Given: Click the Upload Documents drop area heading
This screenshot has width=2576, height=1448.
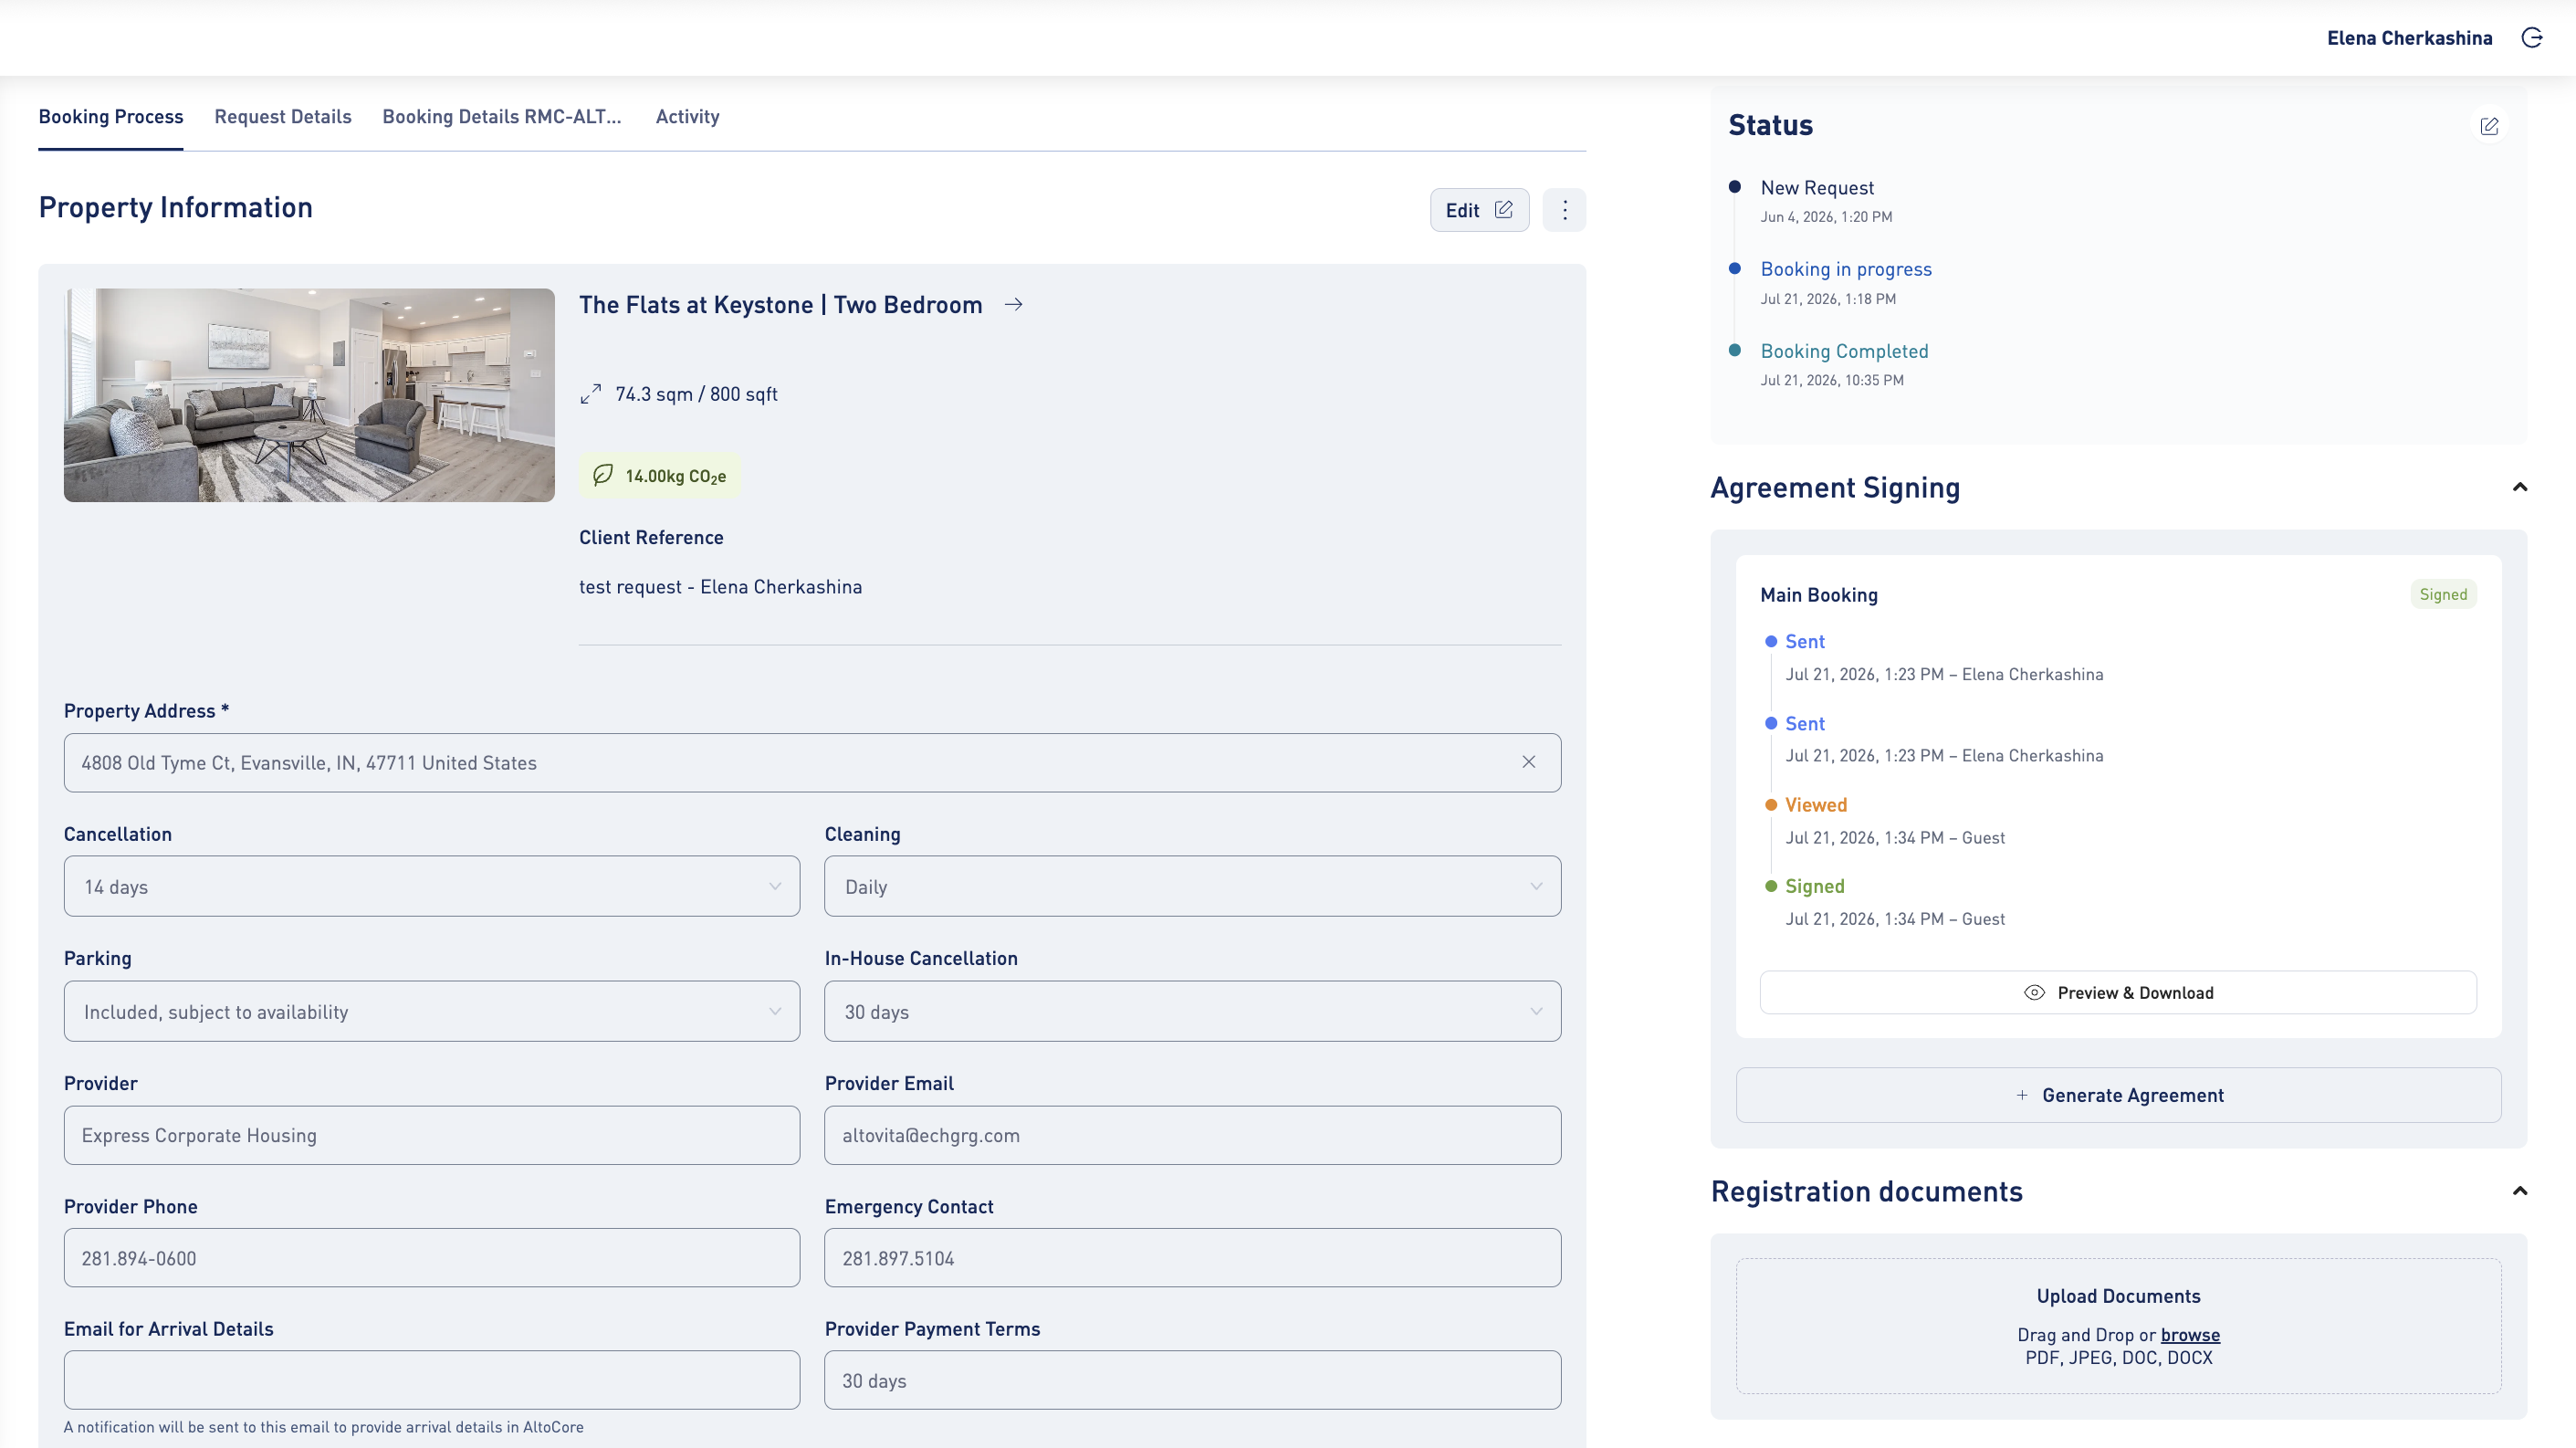Looking at the screenshot, I should click(2118, 1296).
